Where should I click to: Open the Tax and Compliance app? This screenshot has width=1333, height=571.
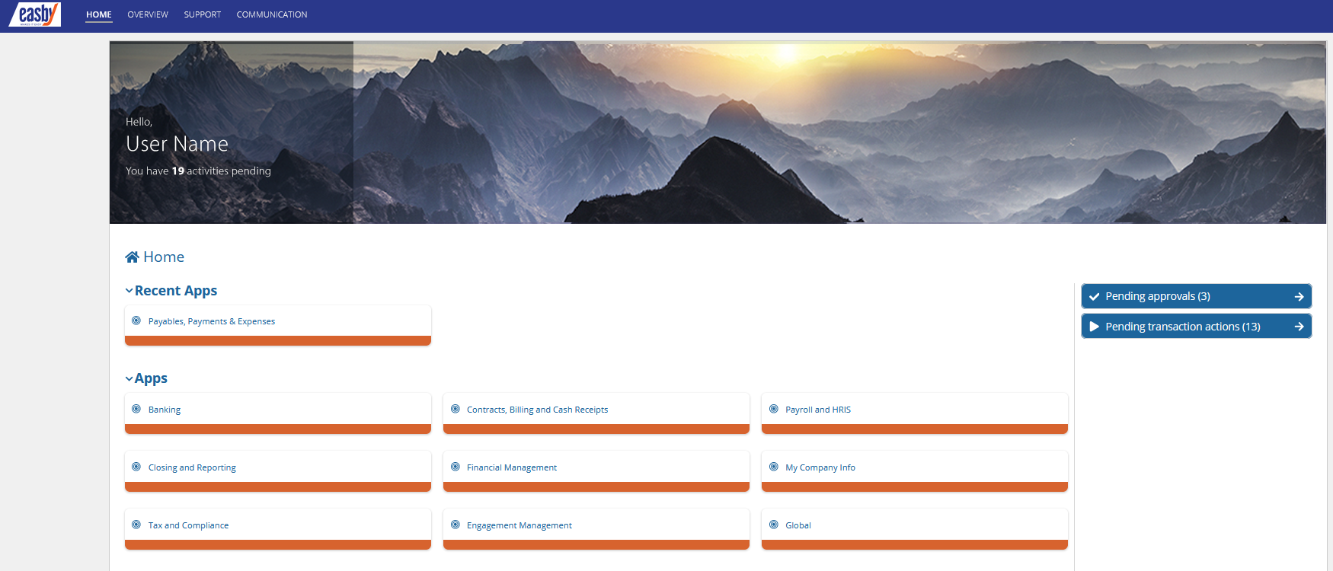click(x=188, y=525)
